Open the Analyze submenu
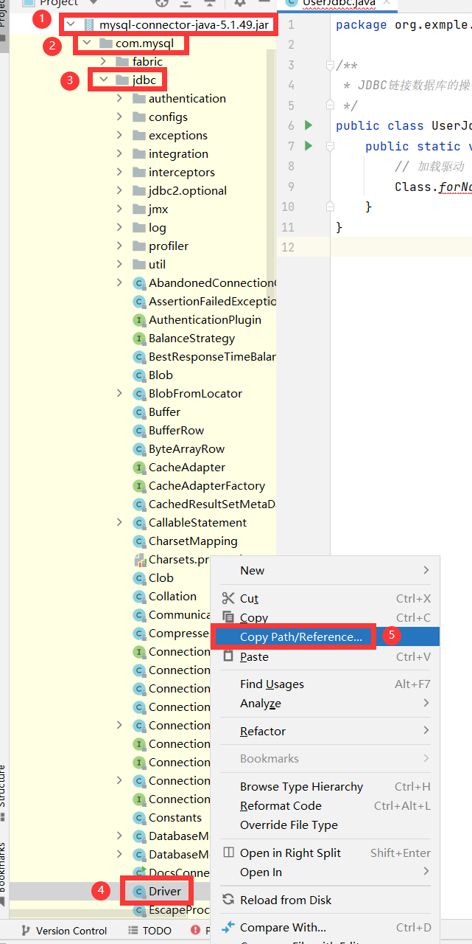The width and height of the screenshot is (472, 944). click(325, 703)
